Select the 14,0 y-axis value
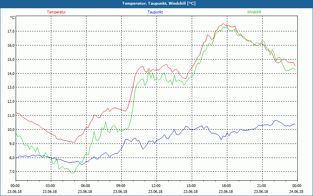Image resolution: width=313 pixels, height=196 pixels. click(x=11, y=73)
